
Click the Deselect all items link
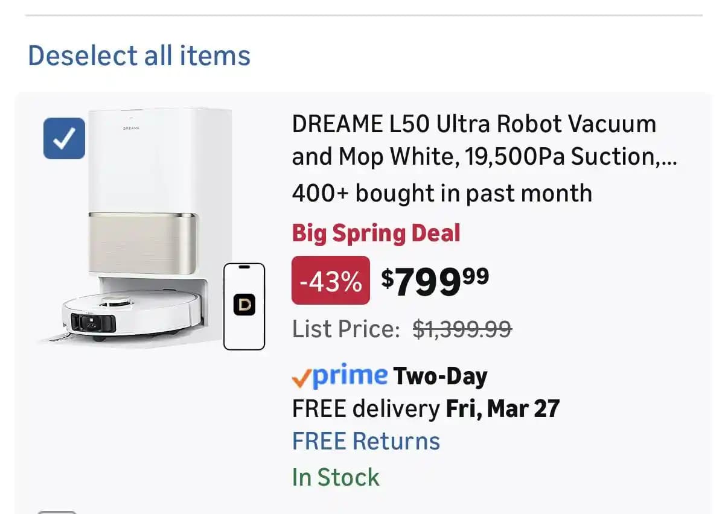click(x=139, y=56)
